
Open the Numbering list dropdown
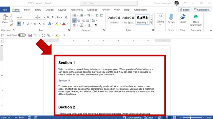click(85, 16)
